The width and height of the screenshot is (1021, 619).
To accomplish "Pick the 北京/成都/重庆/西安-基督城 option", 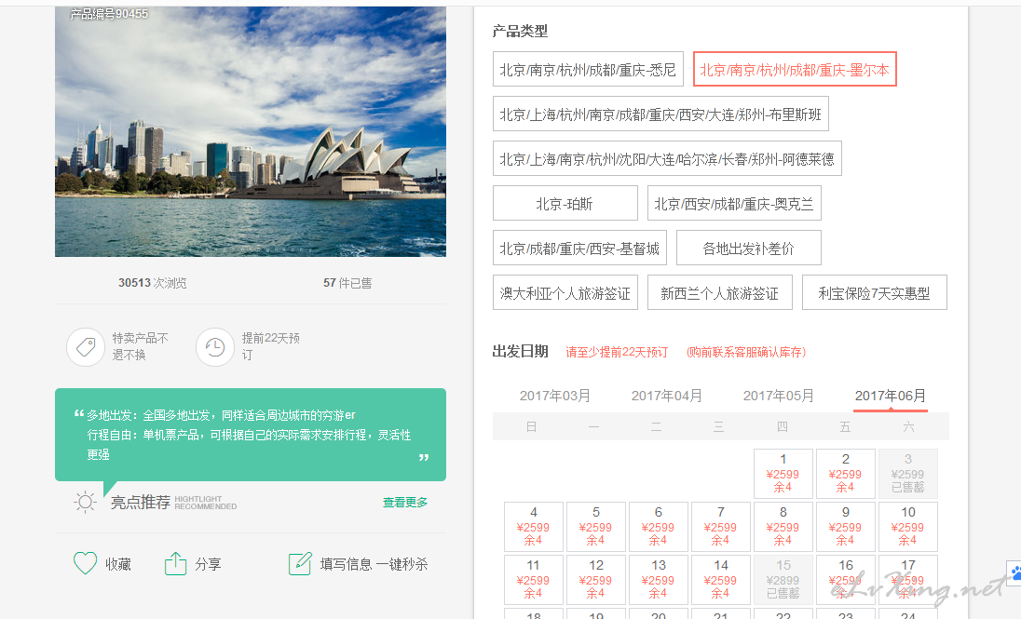I will pyautogui.click(x=579, y=248).
